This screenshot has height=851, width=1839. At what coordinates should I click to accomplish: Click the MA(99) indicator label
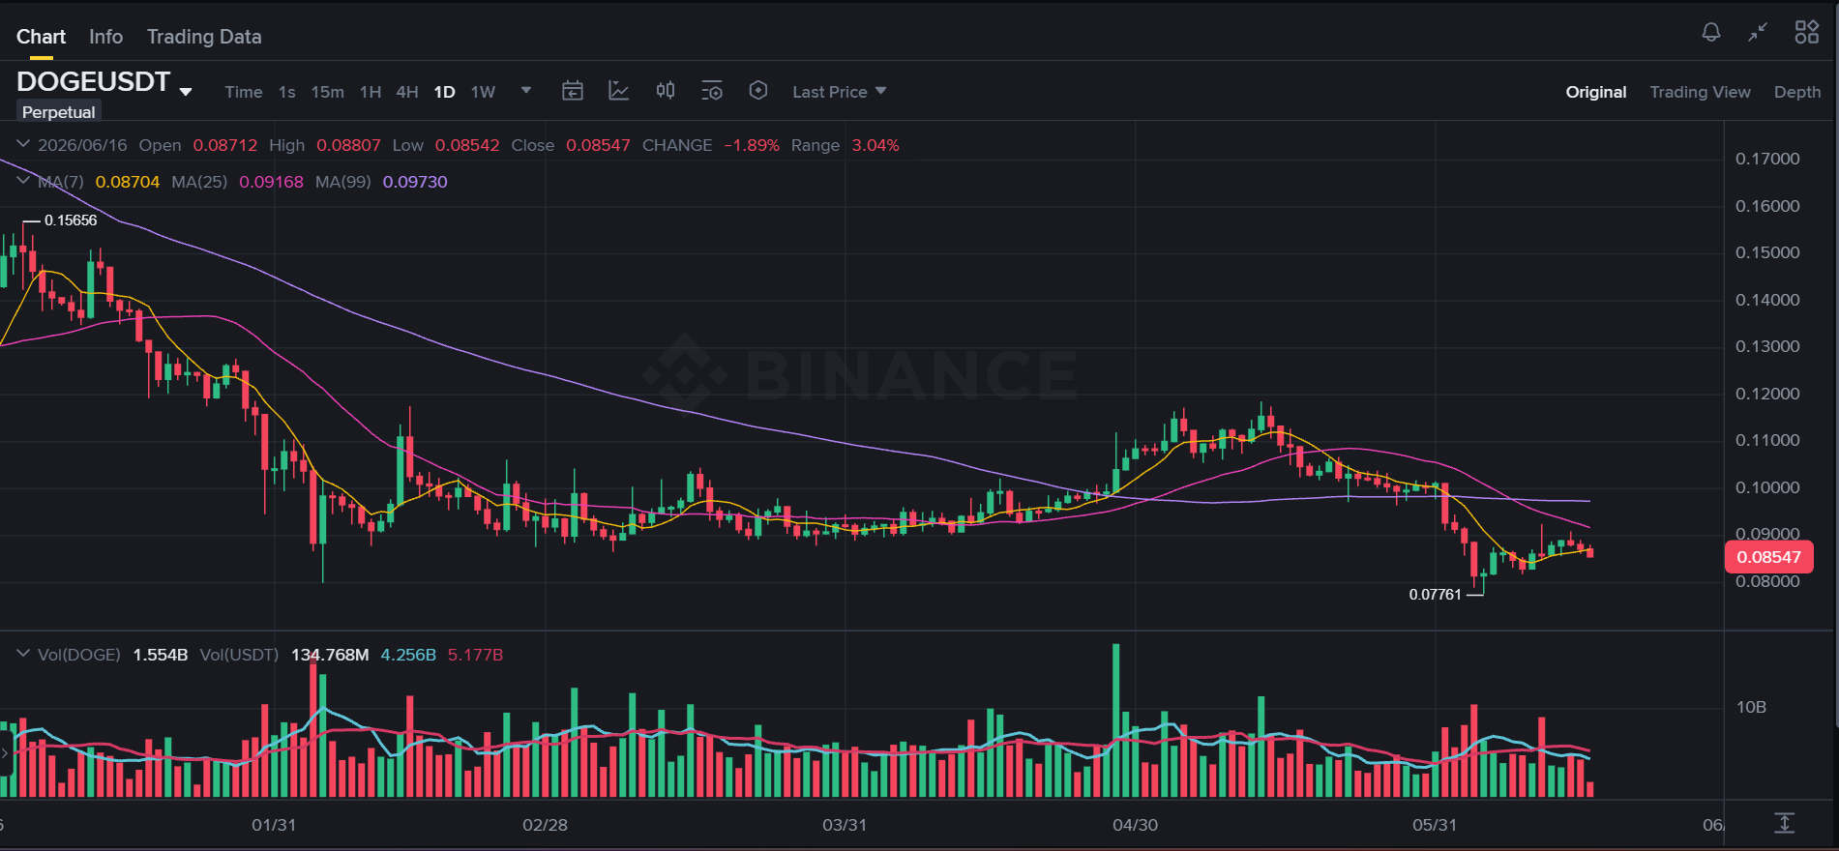click(343, 182)
